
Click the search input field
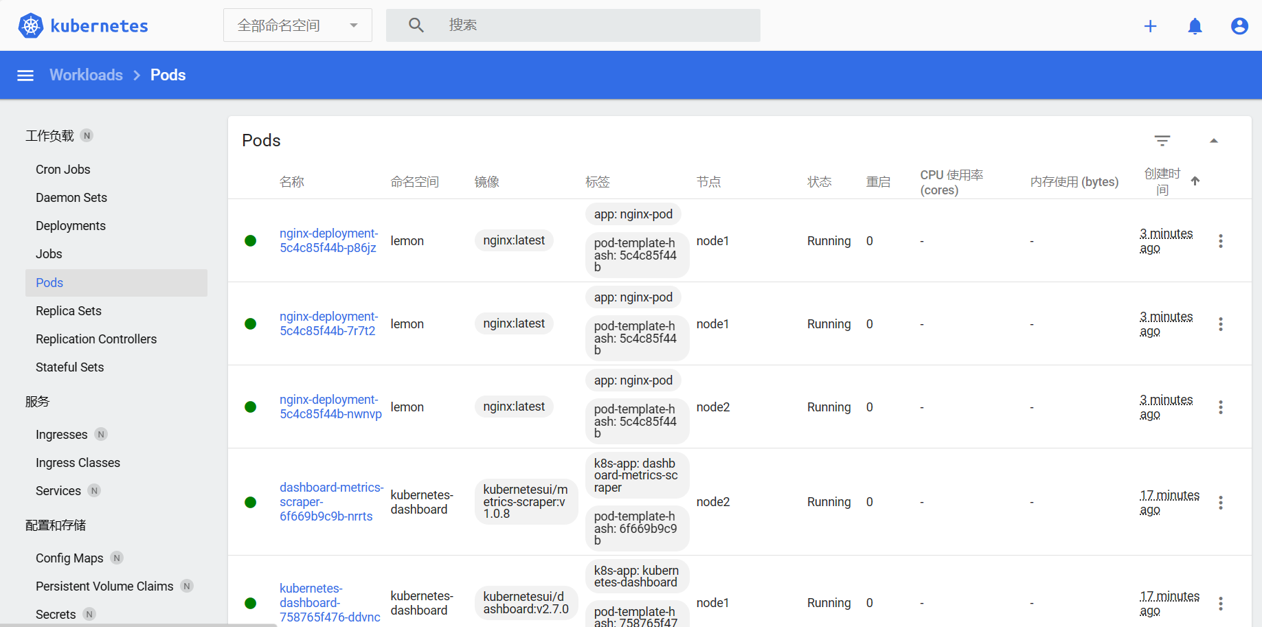click(x=598, y=25)
